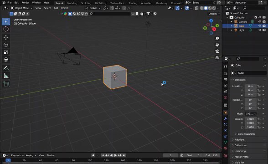This screenshot has width=268, height=164.
Task: Select the Move tool
Action: coord(6,37)
